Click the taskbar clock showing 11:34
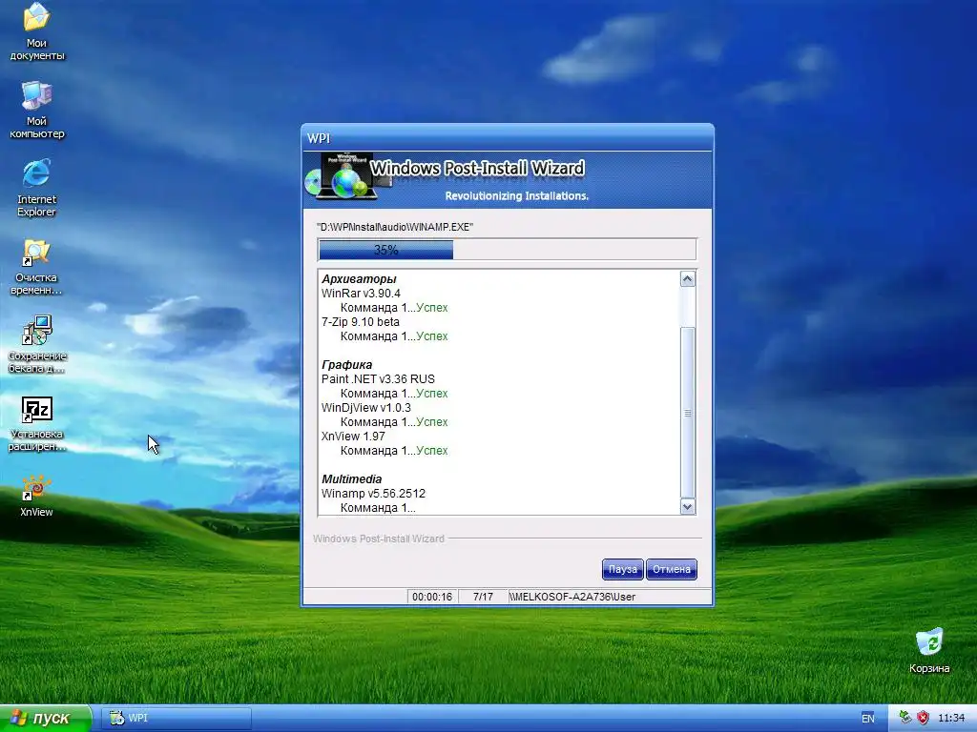The image size is (977, 732). (951, 719)
